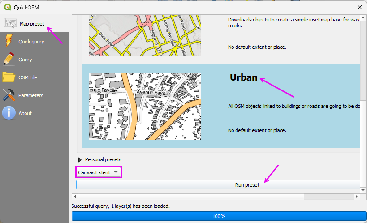Expand the Personal presets section
Viewport: 367px width, 223px height.
[80, 159]
